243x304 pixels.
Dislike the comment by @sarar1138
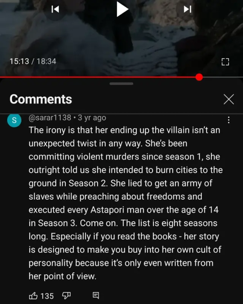pyautogui.click(x=66, y=295)
